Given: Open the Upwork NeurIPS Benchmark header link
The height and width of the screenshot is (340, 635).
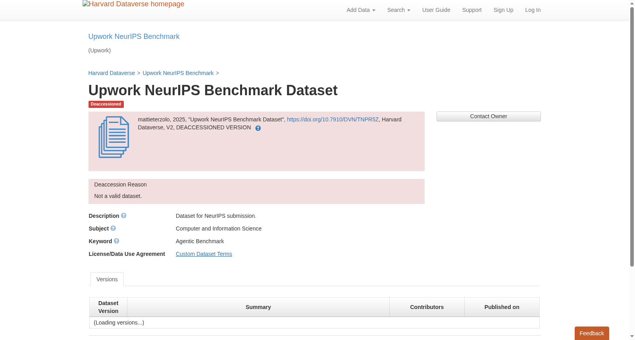Looking at the screenshot, I should click(134, 36).
